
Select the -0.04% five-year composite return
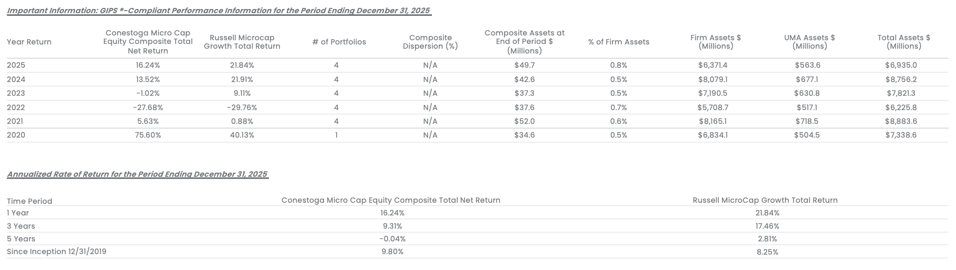pos(392,239)
